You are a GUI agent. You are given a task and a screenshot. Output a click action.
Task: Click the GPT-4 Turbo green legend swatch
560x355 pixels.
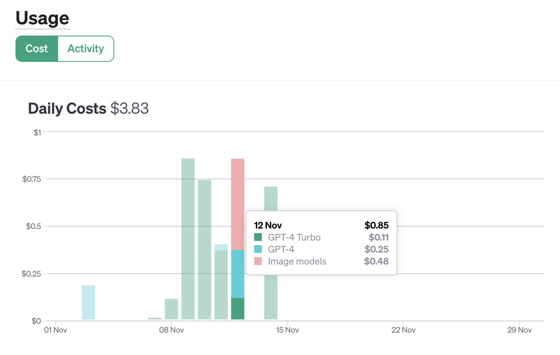tap(258, 237)
